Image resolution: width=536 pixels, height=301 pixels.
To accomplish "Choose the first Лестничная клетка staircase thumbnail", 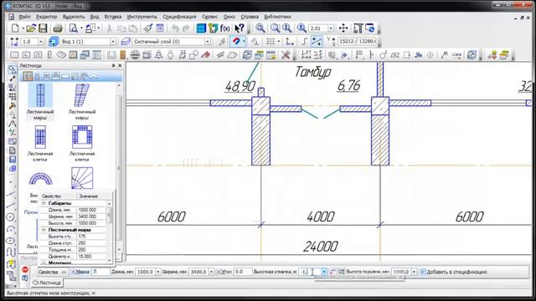I will click(40, 137).
